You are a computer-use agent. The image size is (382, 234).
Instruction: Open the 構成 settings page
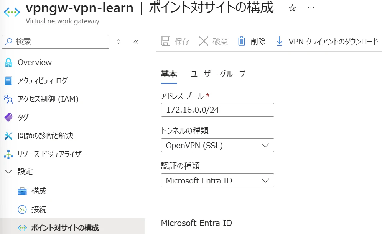(x=39, y=191)
